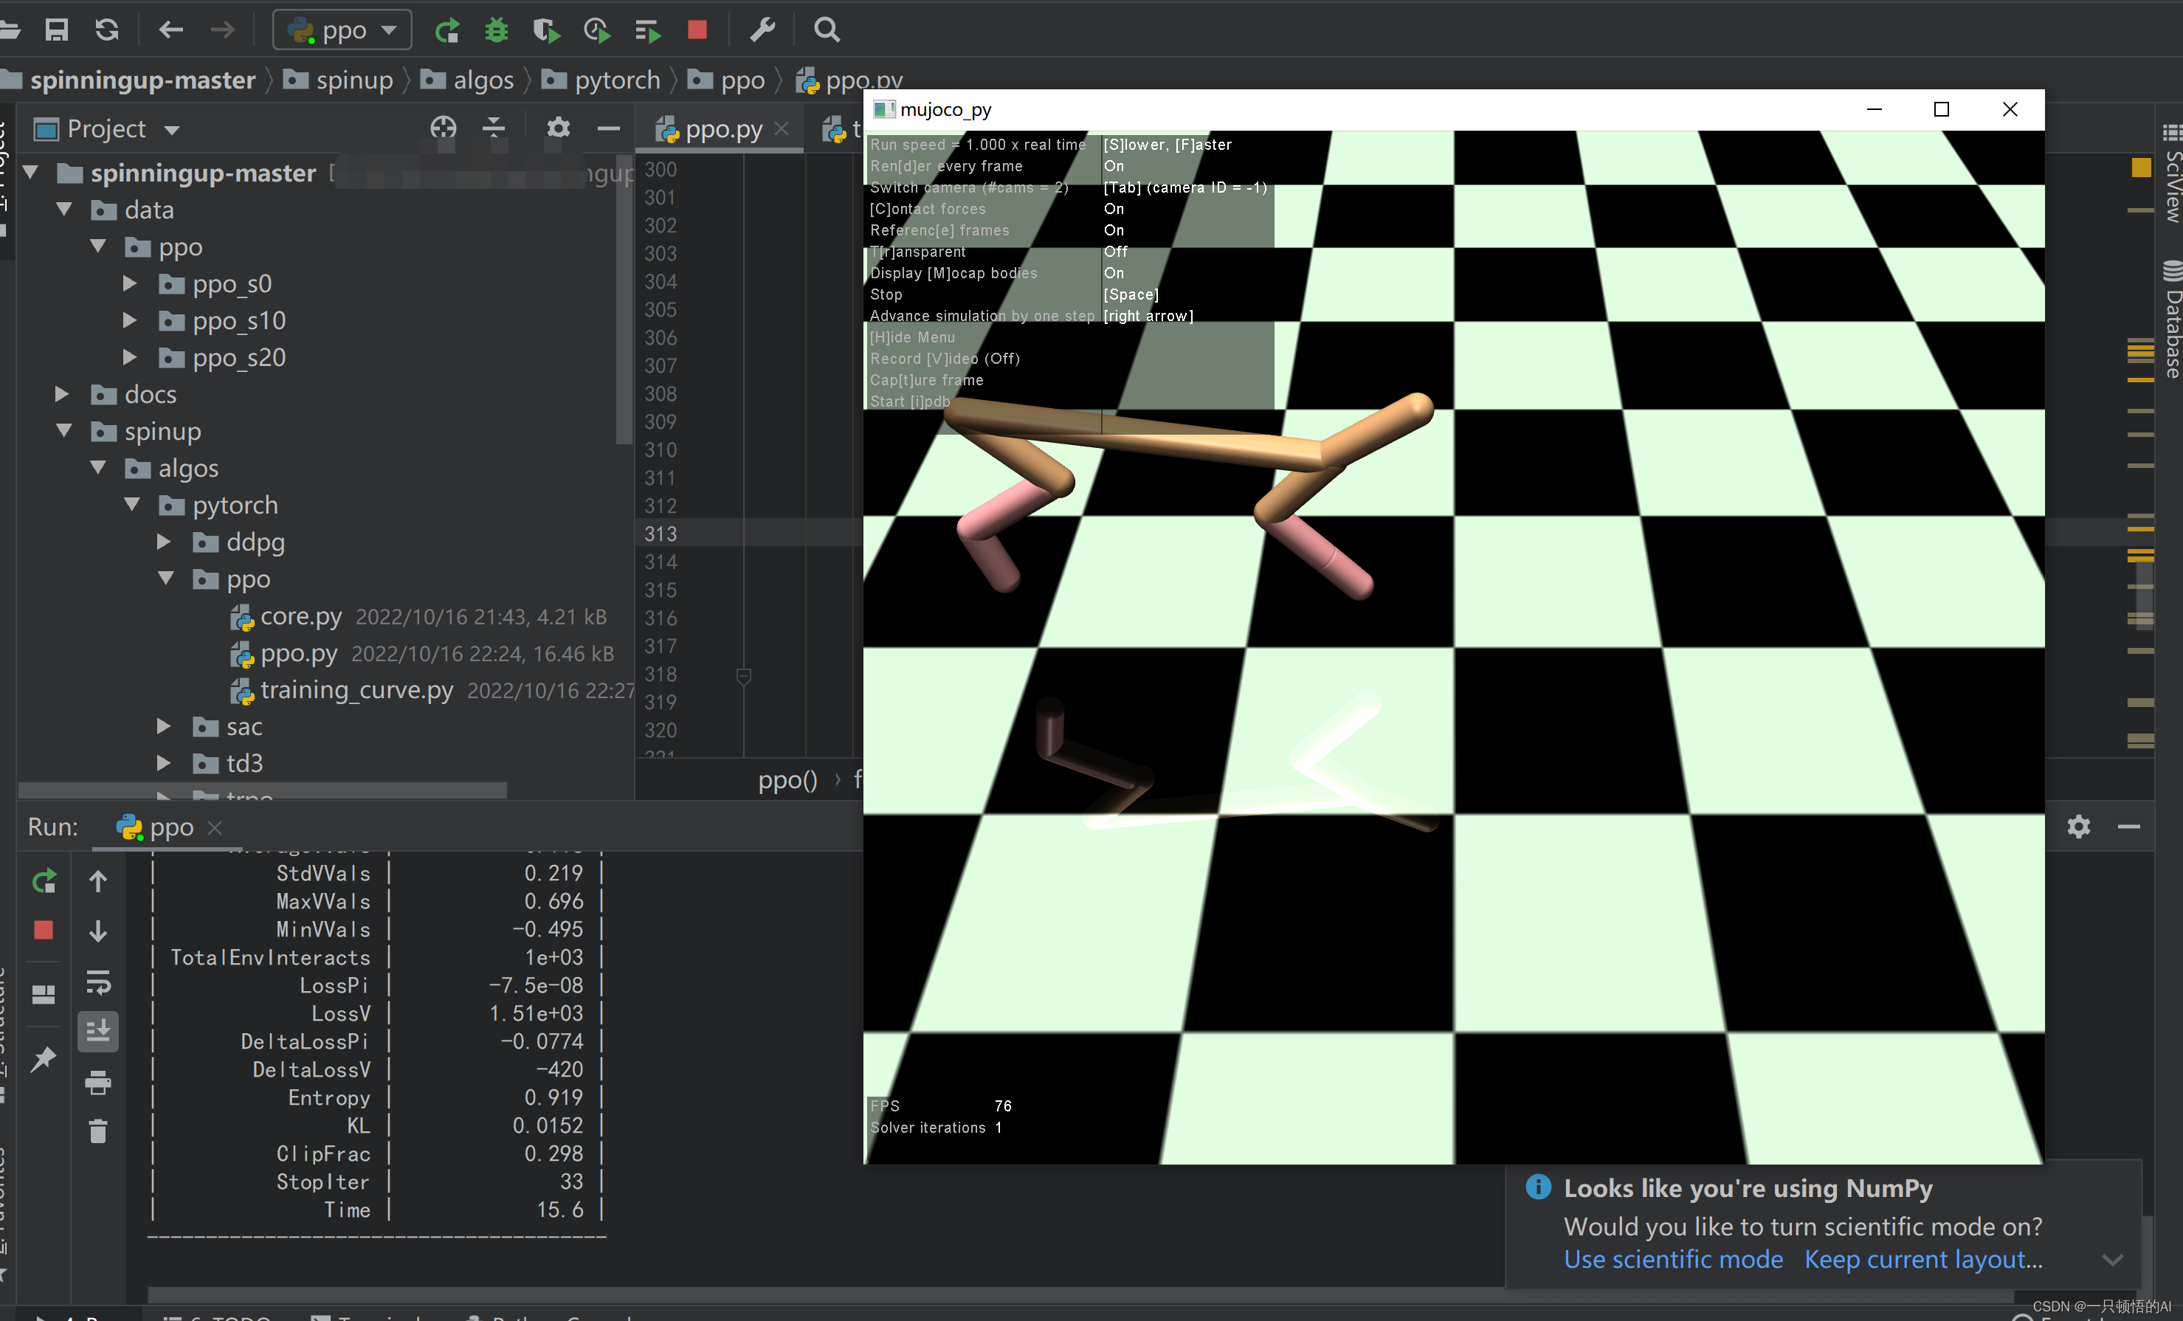Click the Down stack trace arrow
Image resolution: width=2183 pixels, height=1321 pixels.
98,931
